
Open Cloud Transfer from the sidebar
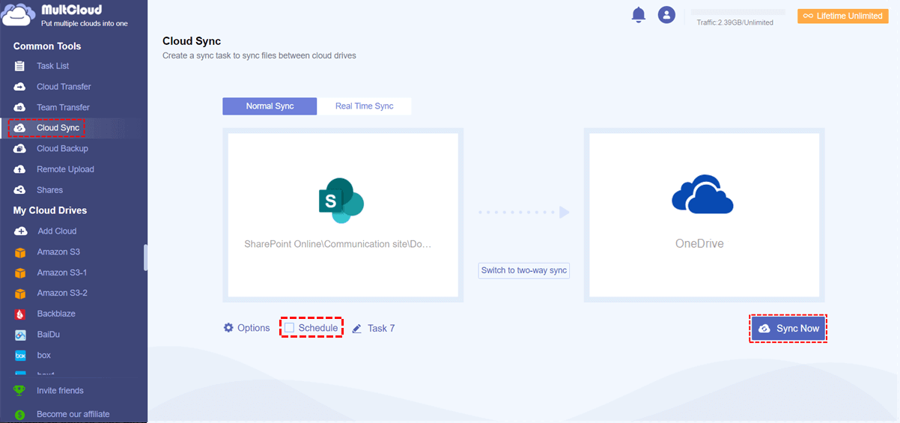pyautogui.click(x=64, y=87)
